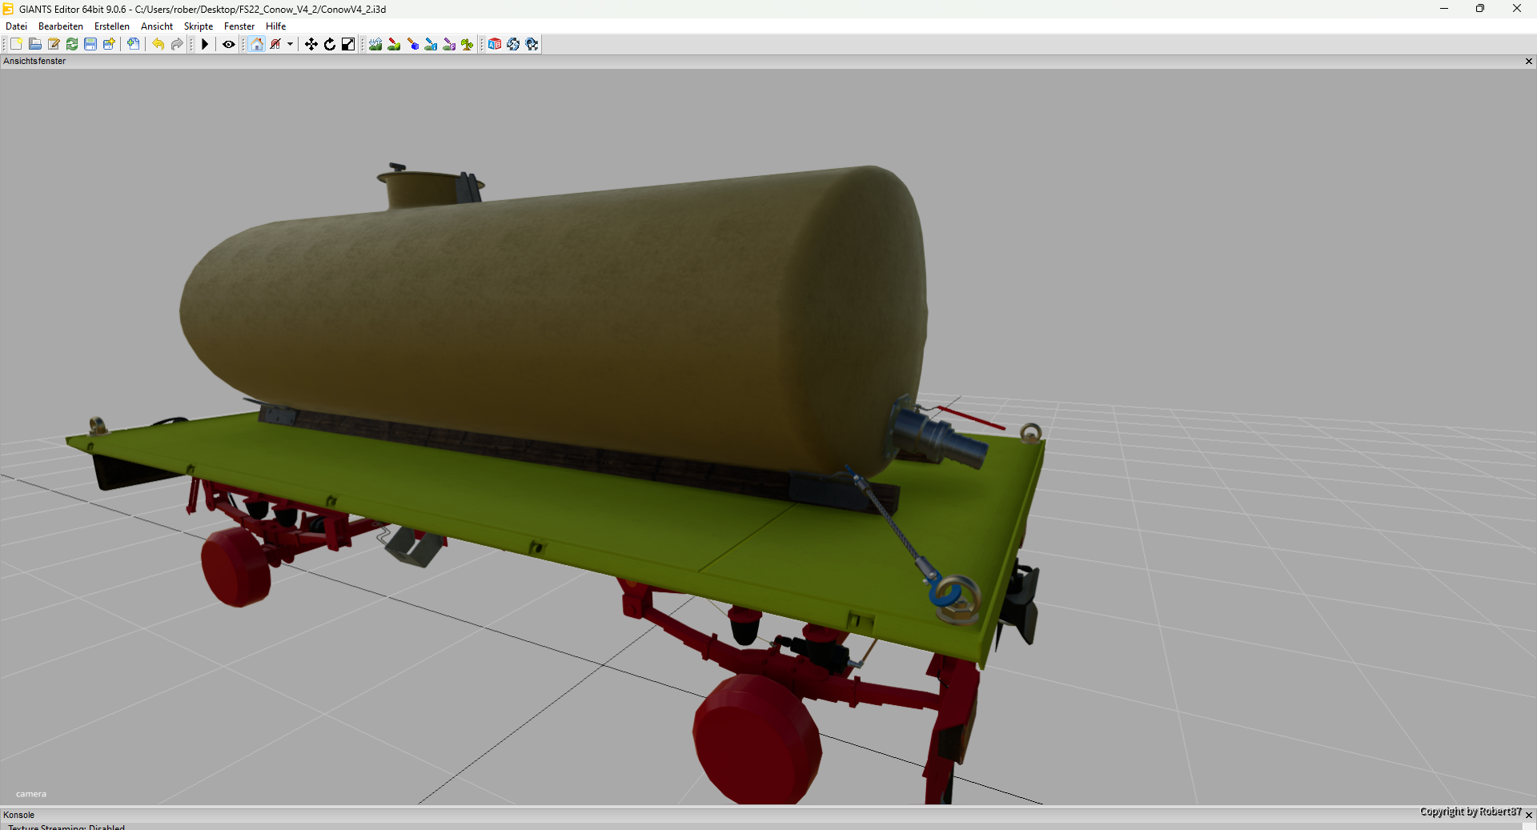The height and width of the screenshot is (830, 1537).
Task: Pick the terrain brush with blue info layer
Action: 431,44
